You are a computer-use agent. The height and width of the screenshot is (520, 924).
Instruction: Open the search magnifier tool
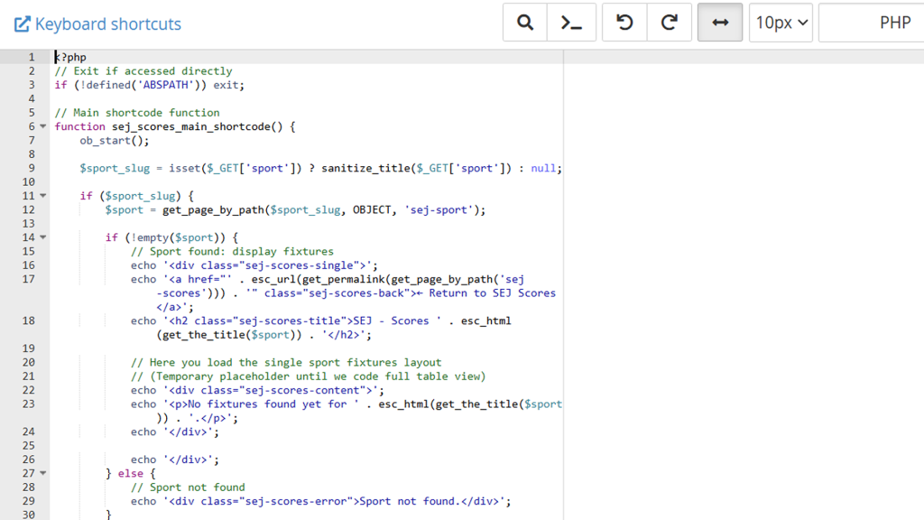click(x=525, y=23)
